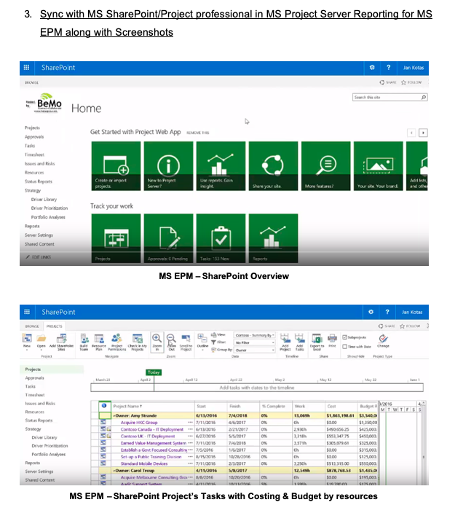455x505 pixels.
Task: Open the 'Your site. Your brand.' tile
Action: click(378, 166)
